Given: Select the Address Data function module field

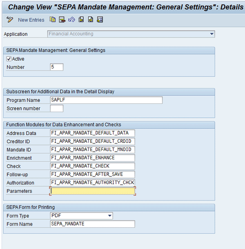Looking at the screenshot, I should click(92, 133).
